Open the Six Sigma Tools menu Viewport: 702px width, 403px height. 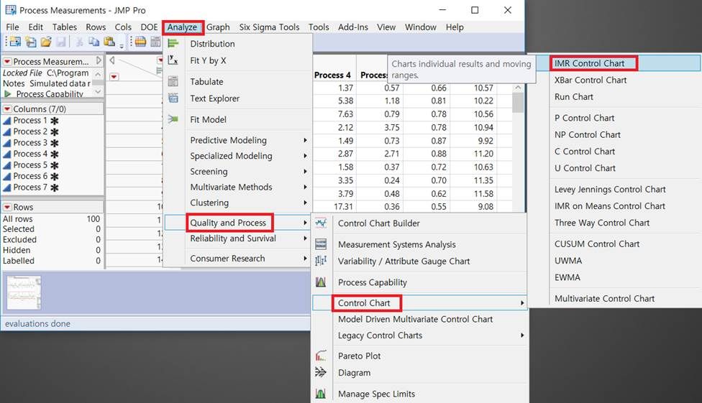269,27
